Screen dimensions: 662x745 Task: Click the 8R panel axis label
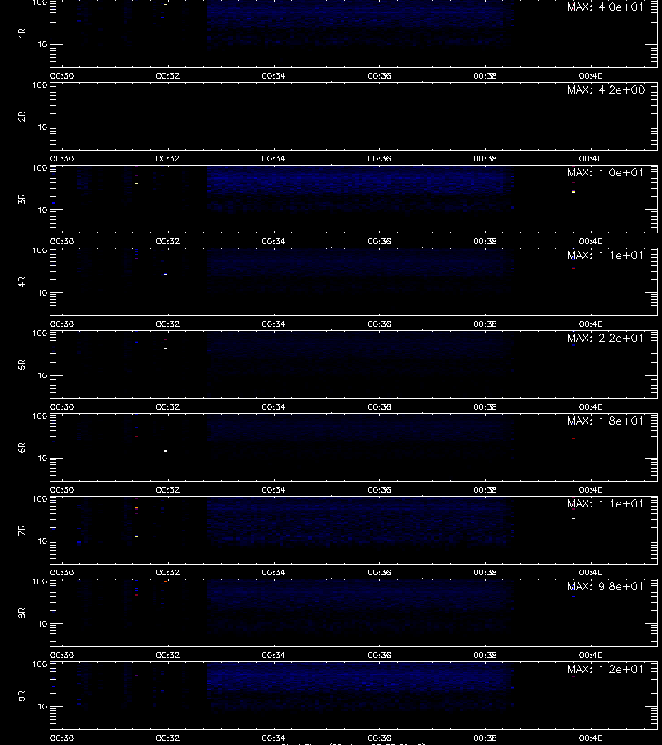[x=22, y=613]
